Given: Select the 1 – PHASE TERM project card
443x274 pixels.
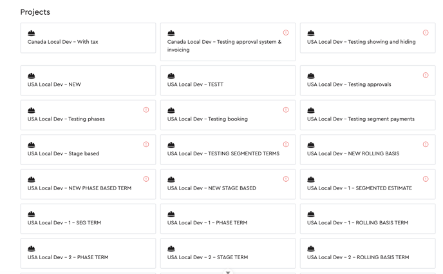Looking at the screenshot, I should click(227, 219).
